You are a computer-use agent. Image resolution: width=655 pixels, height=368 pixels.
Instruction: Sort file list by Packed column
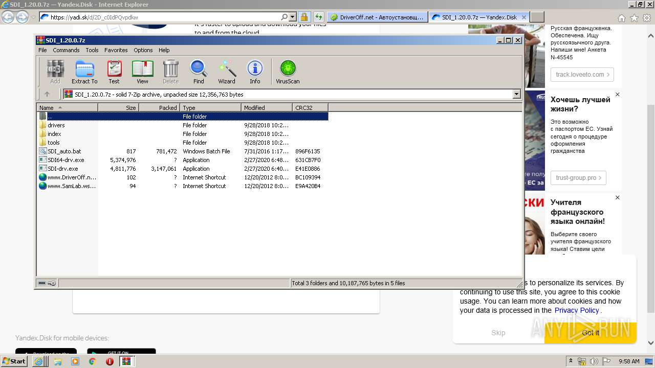tap(159, 108)
